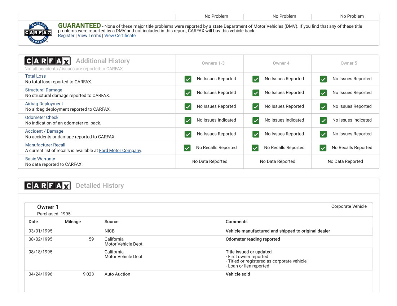Click the Vehicle sold comment

click(x=238, y=274)
